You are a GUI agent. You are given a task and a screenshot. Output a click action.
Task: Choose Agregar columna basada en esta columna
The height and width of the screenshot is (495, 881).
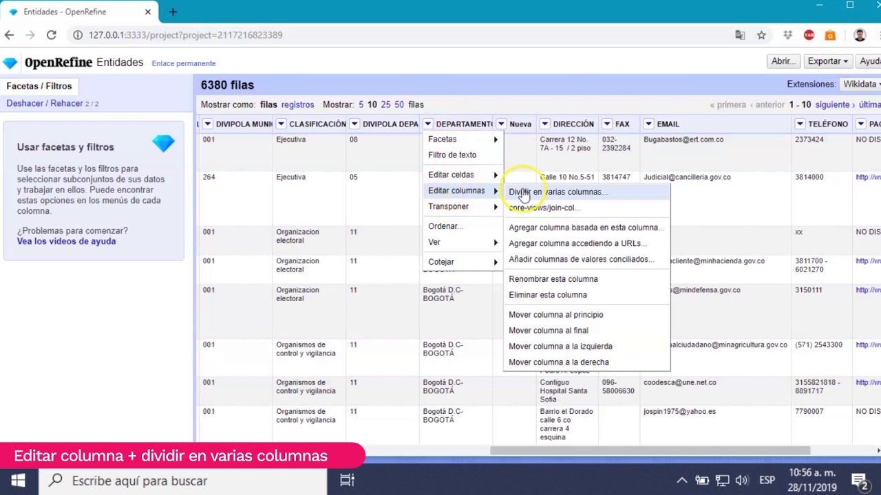[587, 228]
